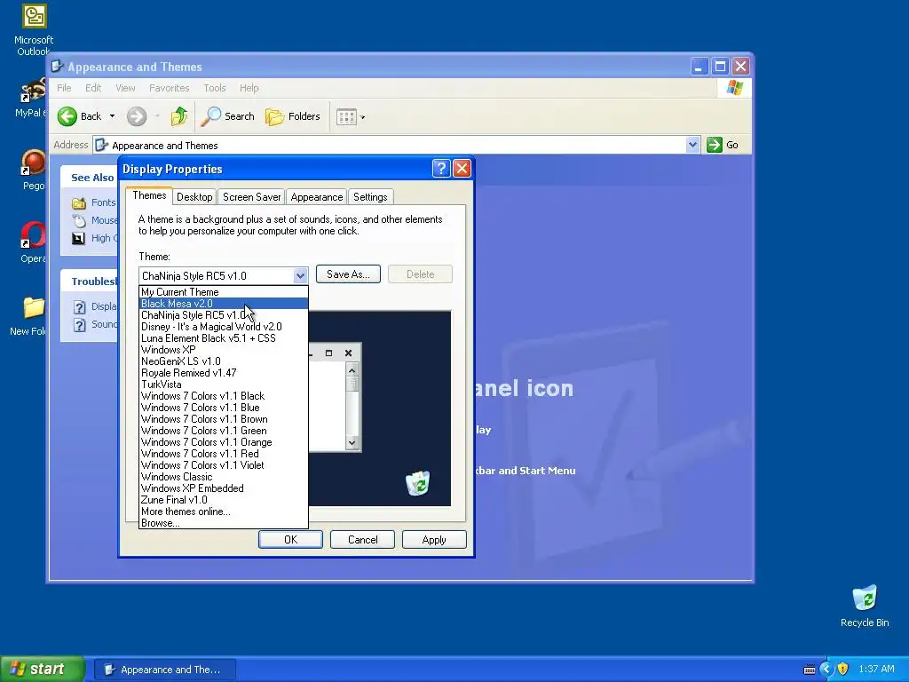Select 'Black Mesa v2.0' theme
Viewport: 909px width, 682px height.
point(223,304)
